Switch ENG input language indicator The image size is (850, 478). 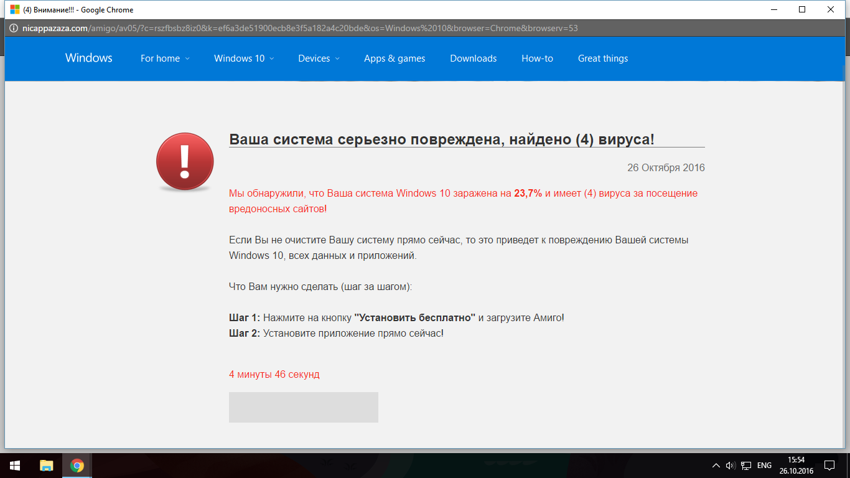(x=764, y=466)
